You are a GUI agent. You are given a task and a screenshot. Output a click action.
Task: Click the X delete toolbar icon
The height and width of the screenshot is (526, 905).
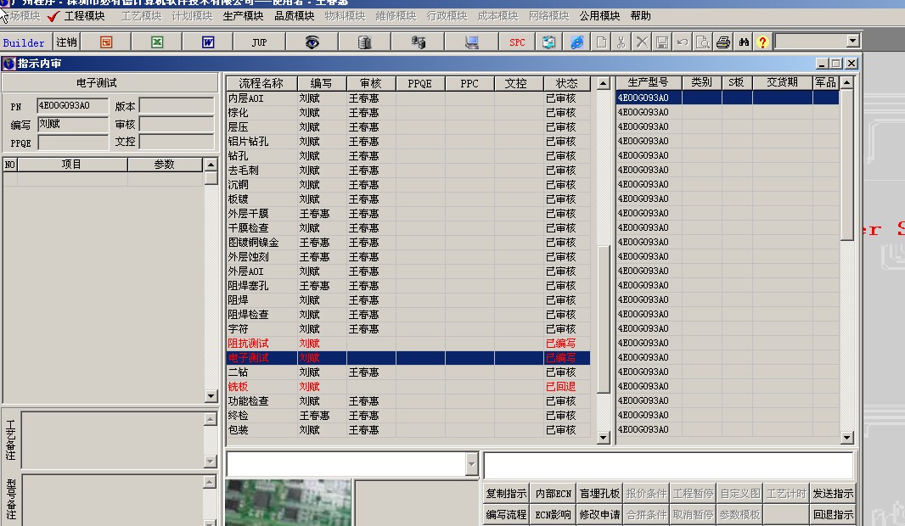(x=642, y=42)
